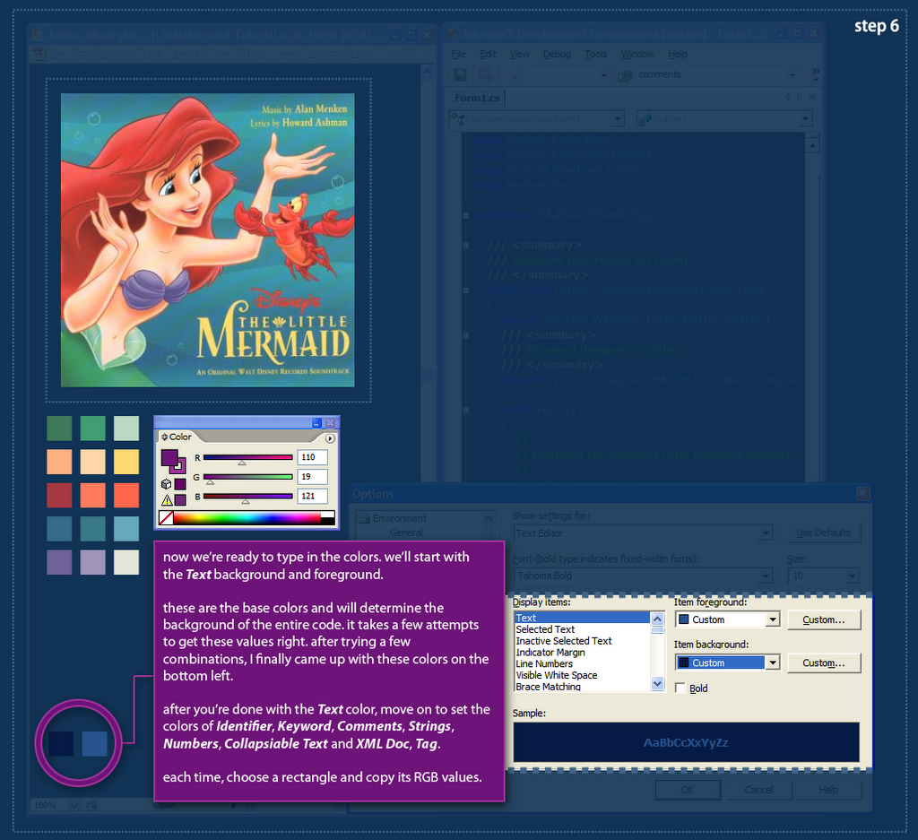The image size is (918, 840).
Task: Click the out-of-gamut warning triangle icon
Action: pos(166,500)
